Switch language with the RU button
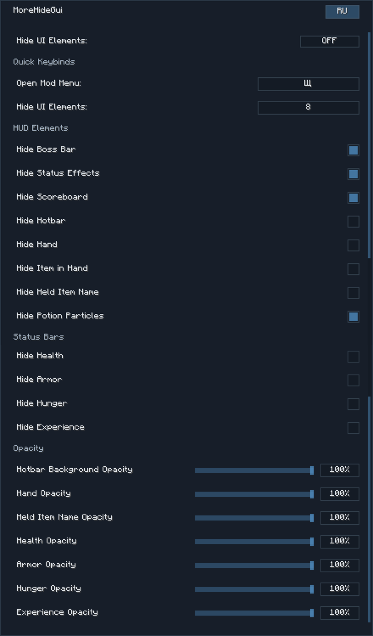Image resolution: width=373 pixels, height=636 pixels. pos(342,11)
